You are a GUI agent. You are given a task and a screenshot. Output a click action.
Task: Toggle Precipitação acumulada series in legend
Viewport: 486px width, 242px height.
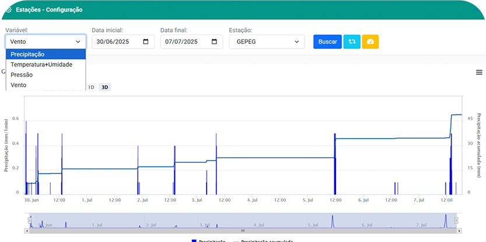tap(263, 240)
